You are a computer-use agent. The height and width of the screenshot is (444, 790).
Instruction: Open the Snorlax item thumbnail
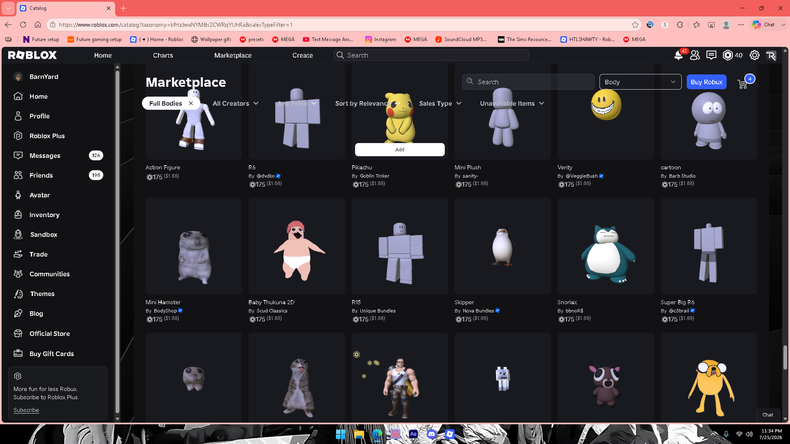(606, 246)
